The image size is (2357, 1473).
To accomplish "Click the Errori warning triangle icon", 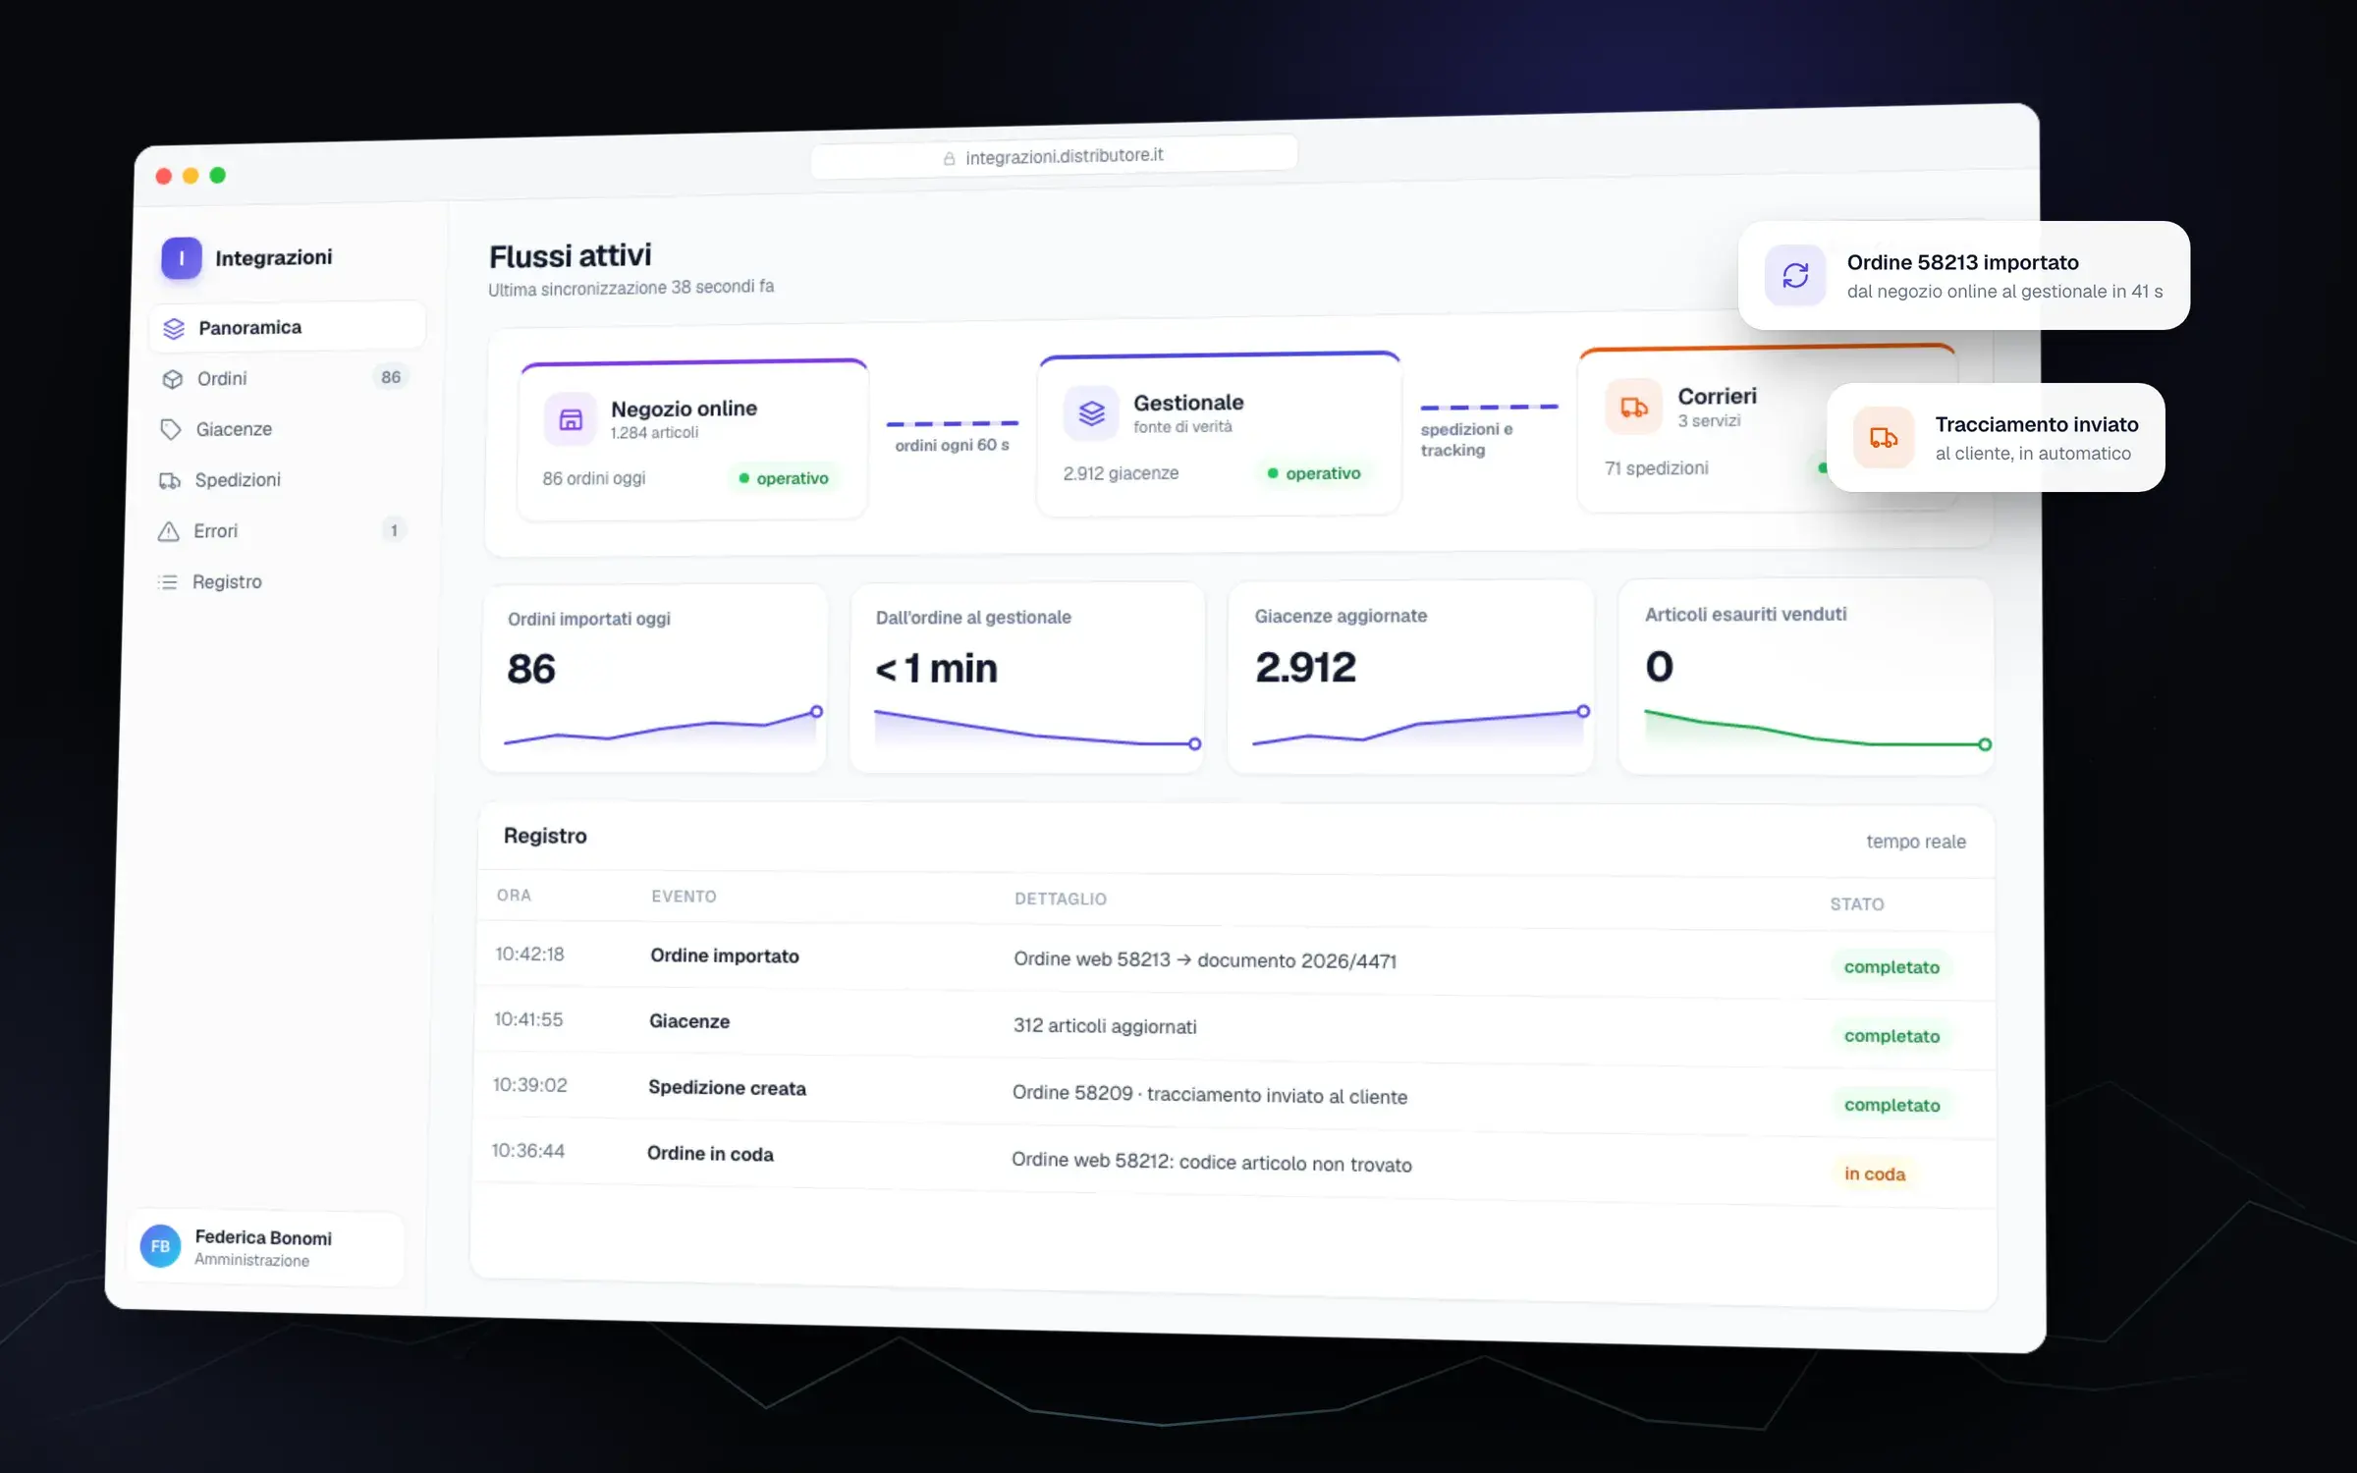I will pyautogui.click(x=169, y=531).
